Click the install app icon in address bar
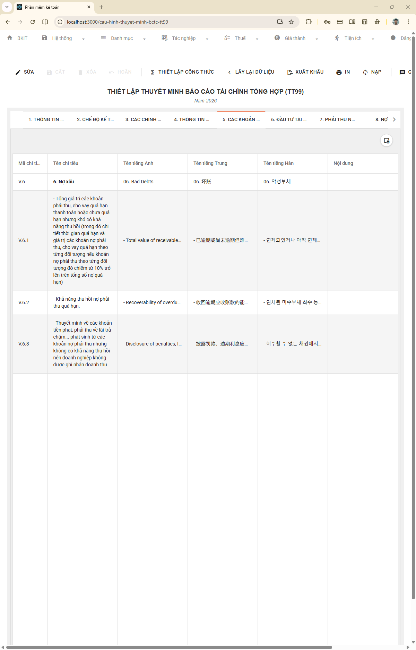This screenshot has width=416, height=650. tap(280, 22)
